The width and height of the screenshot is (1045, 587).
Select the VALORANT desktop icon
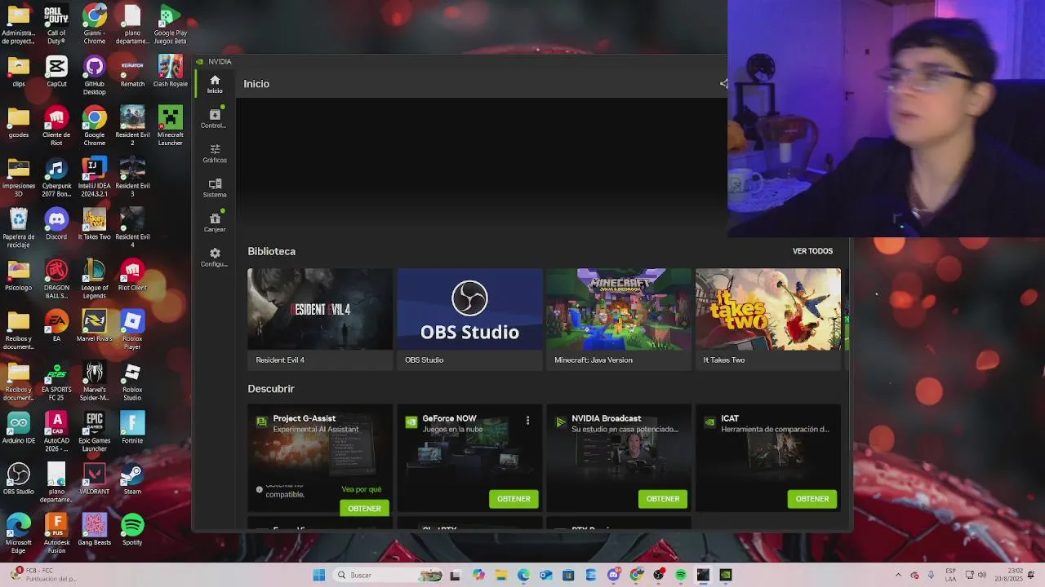(x=95, y=479)
